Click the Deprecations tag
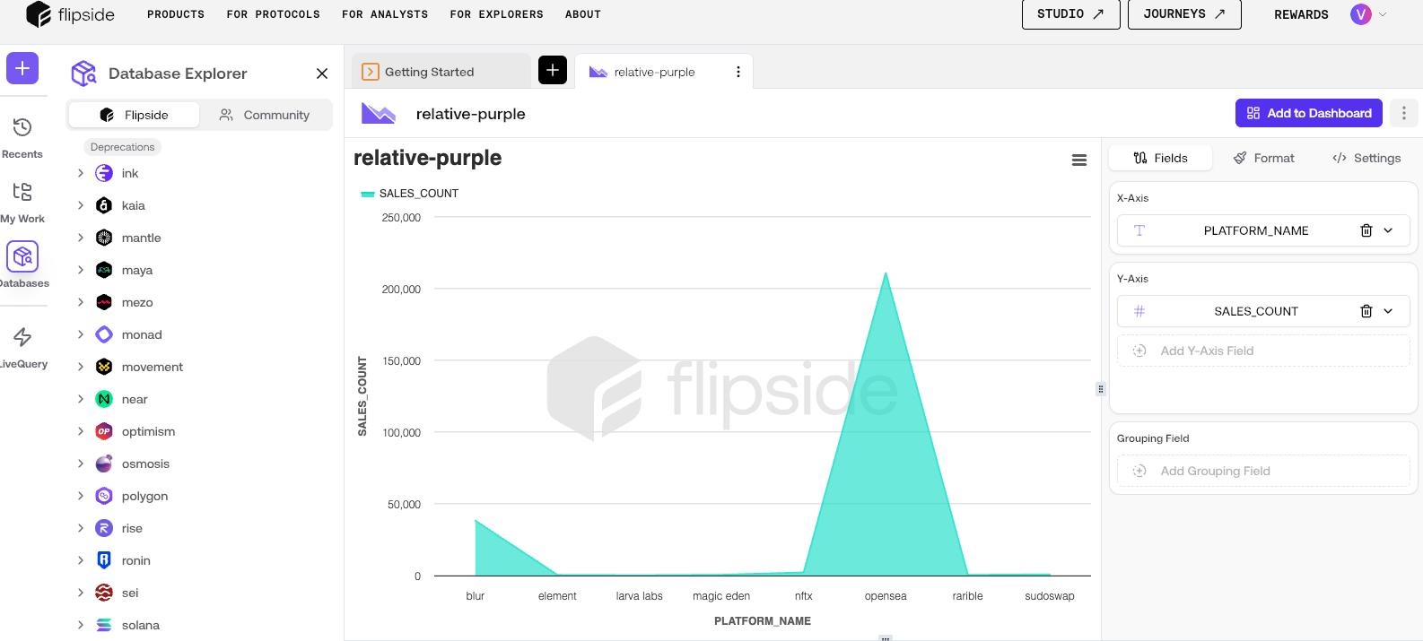 [123, 147]
